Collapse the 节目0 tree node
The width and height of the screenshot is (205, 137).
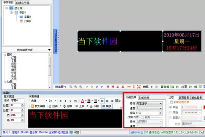(11, 13)
